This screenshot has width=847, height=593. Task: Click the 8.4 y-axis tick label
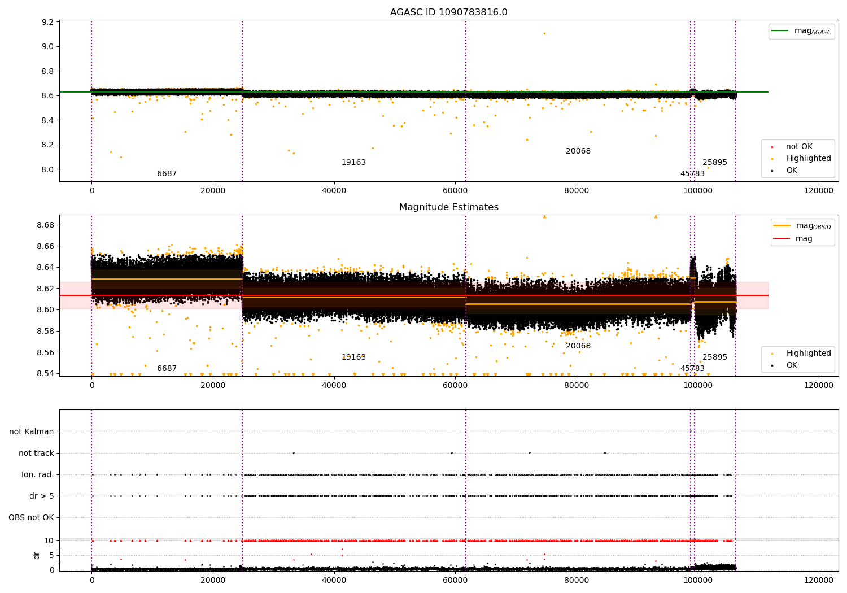tap(48, 120)
